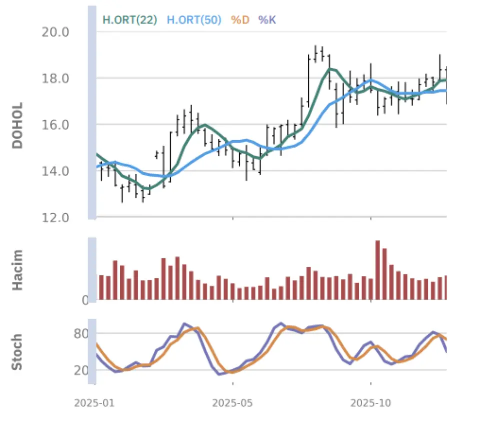
Task: Select the Stoch axis title
Action: coord(18,351)
